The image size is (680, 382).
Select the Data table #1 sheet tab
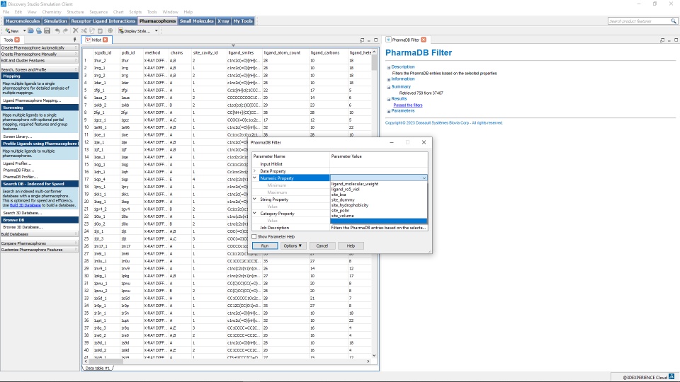point(98,368)
